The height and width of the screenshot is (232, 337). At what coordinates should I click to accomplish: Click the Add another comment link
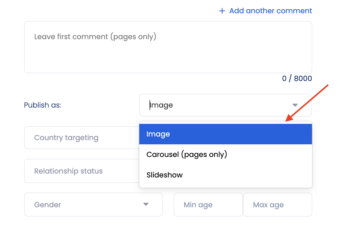pyautogui.click(x=270, y=11)
